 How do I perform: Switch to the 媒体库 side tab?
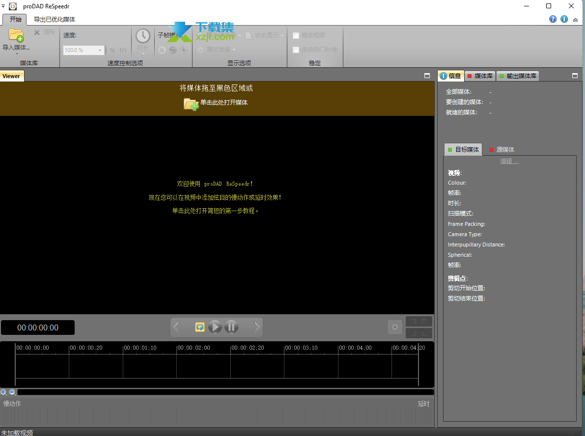pos(480,76)
